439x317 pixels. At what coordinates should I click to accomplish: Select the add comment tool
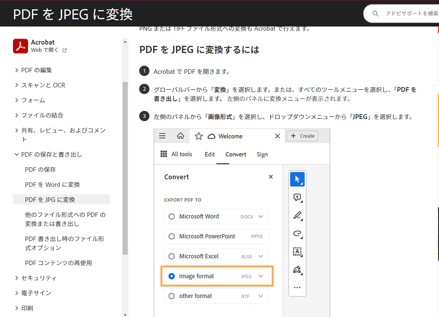point(298,198)
